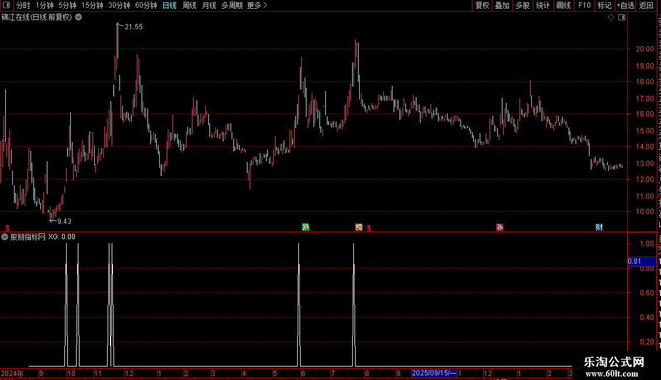Click the red S marker next to 榜
This screenshot has height=380, width=661.
[369, 228]
